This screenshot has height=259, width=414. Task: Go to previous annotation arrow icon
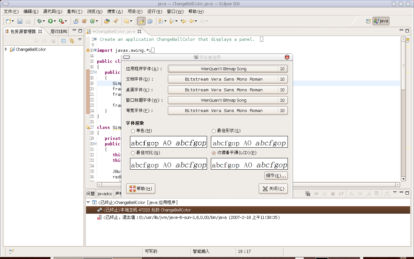coord(171,21)
